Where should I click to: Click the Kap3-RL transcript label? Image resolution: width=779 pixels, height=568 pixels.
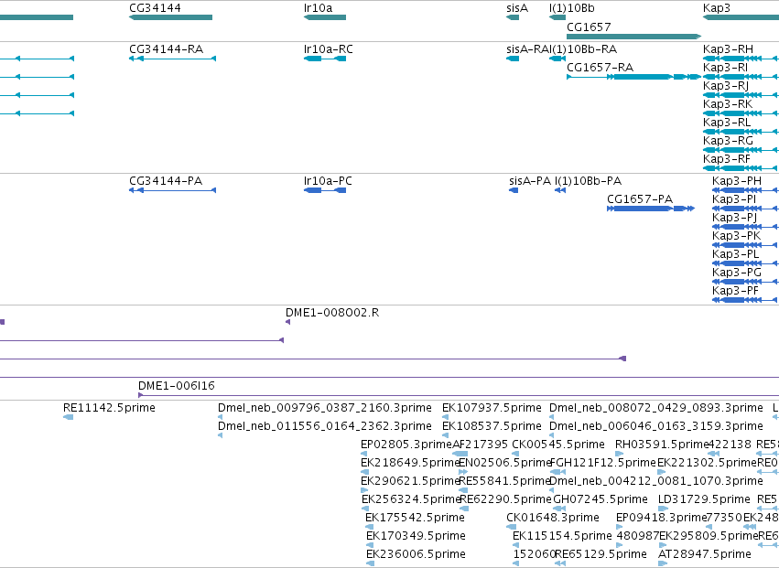pyautogui.click(x=726, y=123)
